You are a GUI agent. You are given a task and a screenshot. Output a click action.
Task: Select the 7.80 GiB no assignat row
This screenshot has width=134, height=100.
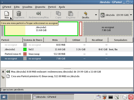pyautogui.click(x=67, y=59)
